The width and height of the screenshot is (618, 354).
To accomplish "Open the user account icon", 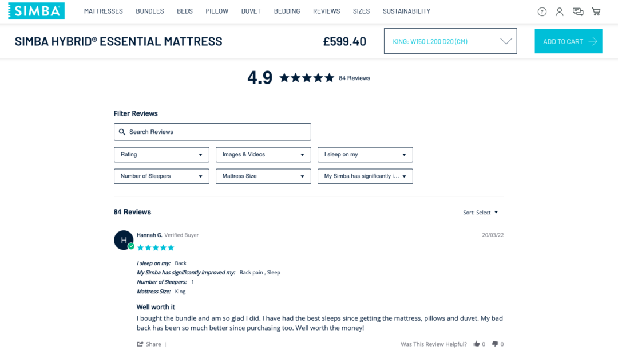I will point(559,12).
